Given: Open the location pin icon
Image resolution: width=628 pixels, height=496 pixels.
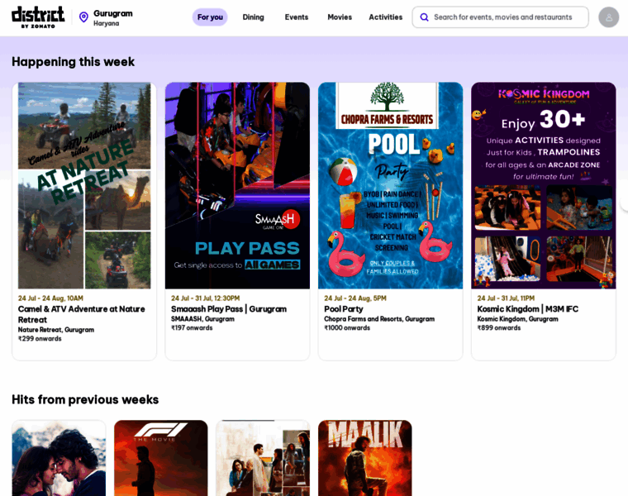Looking at the screenshot, I should pyautogui.click(x=83, y=17).
